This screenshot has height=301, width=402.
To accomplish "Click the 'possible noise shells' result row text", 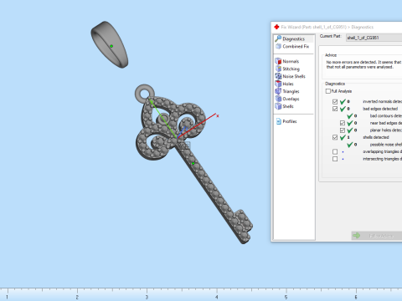I will (386, 145).
